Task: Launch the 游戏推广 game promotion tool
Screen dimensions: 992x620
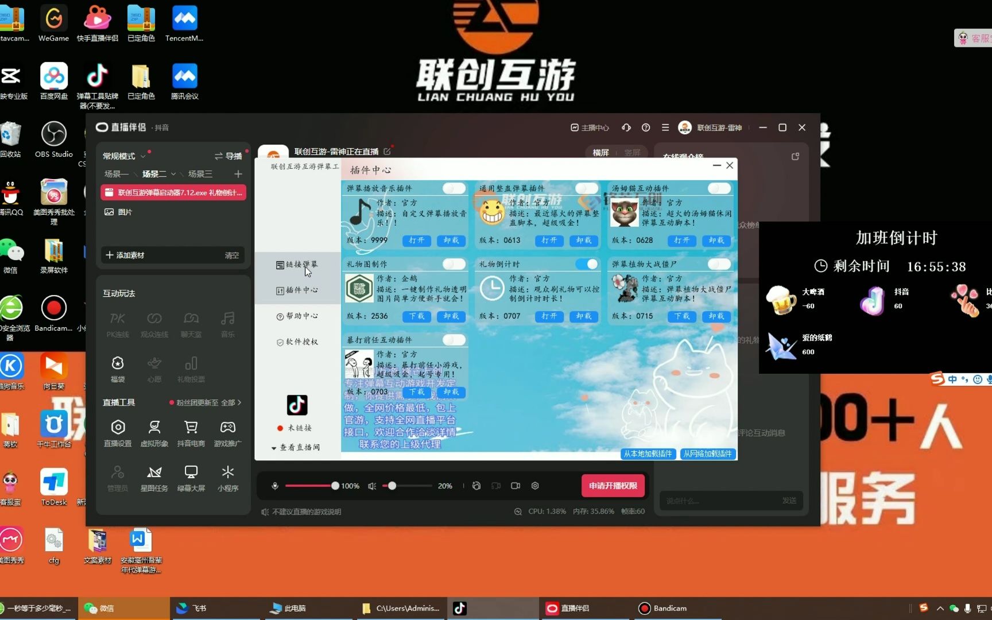Action: [x=227, y=432]
